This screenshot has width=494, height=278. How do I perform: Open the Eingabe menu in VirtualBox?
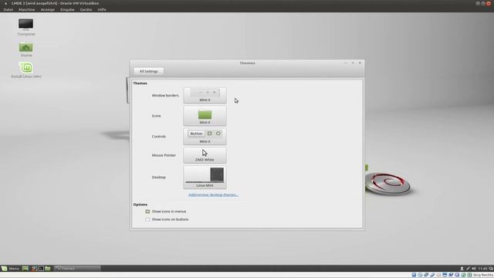[x=67, y=10]
